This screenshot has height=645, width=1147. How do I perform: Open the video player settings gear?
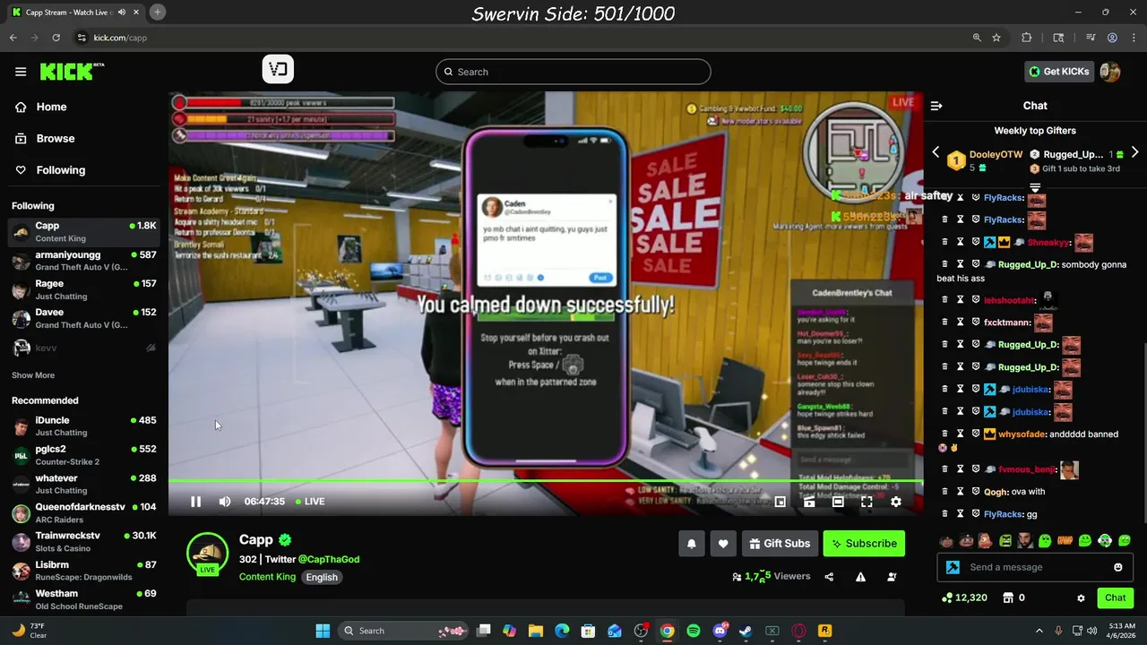click(x=895, y=502)
